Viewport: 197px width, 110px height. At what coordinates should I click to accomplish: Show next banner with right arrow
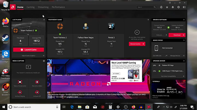coord(149,79)
